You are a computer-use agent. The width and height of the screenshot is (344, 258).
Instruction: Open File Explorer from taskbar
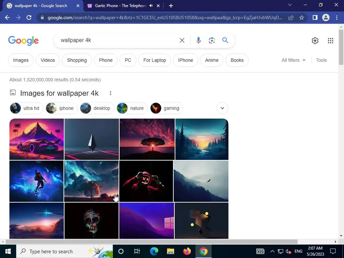point(170,251)
